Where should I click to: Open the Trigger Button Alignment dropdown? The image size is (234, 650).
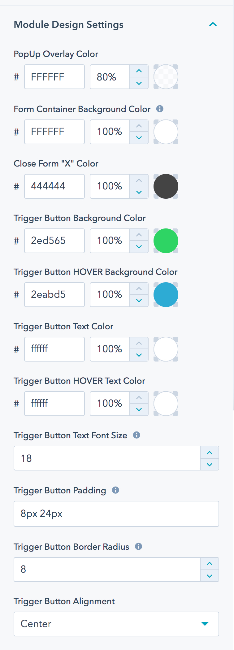(205, 624)
